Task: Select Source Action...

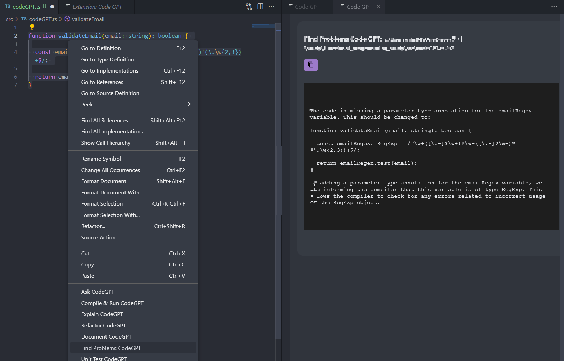Action: (x=133, y=238)
